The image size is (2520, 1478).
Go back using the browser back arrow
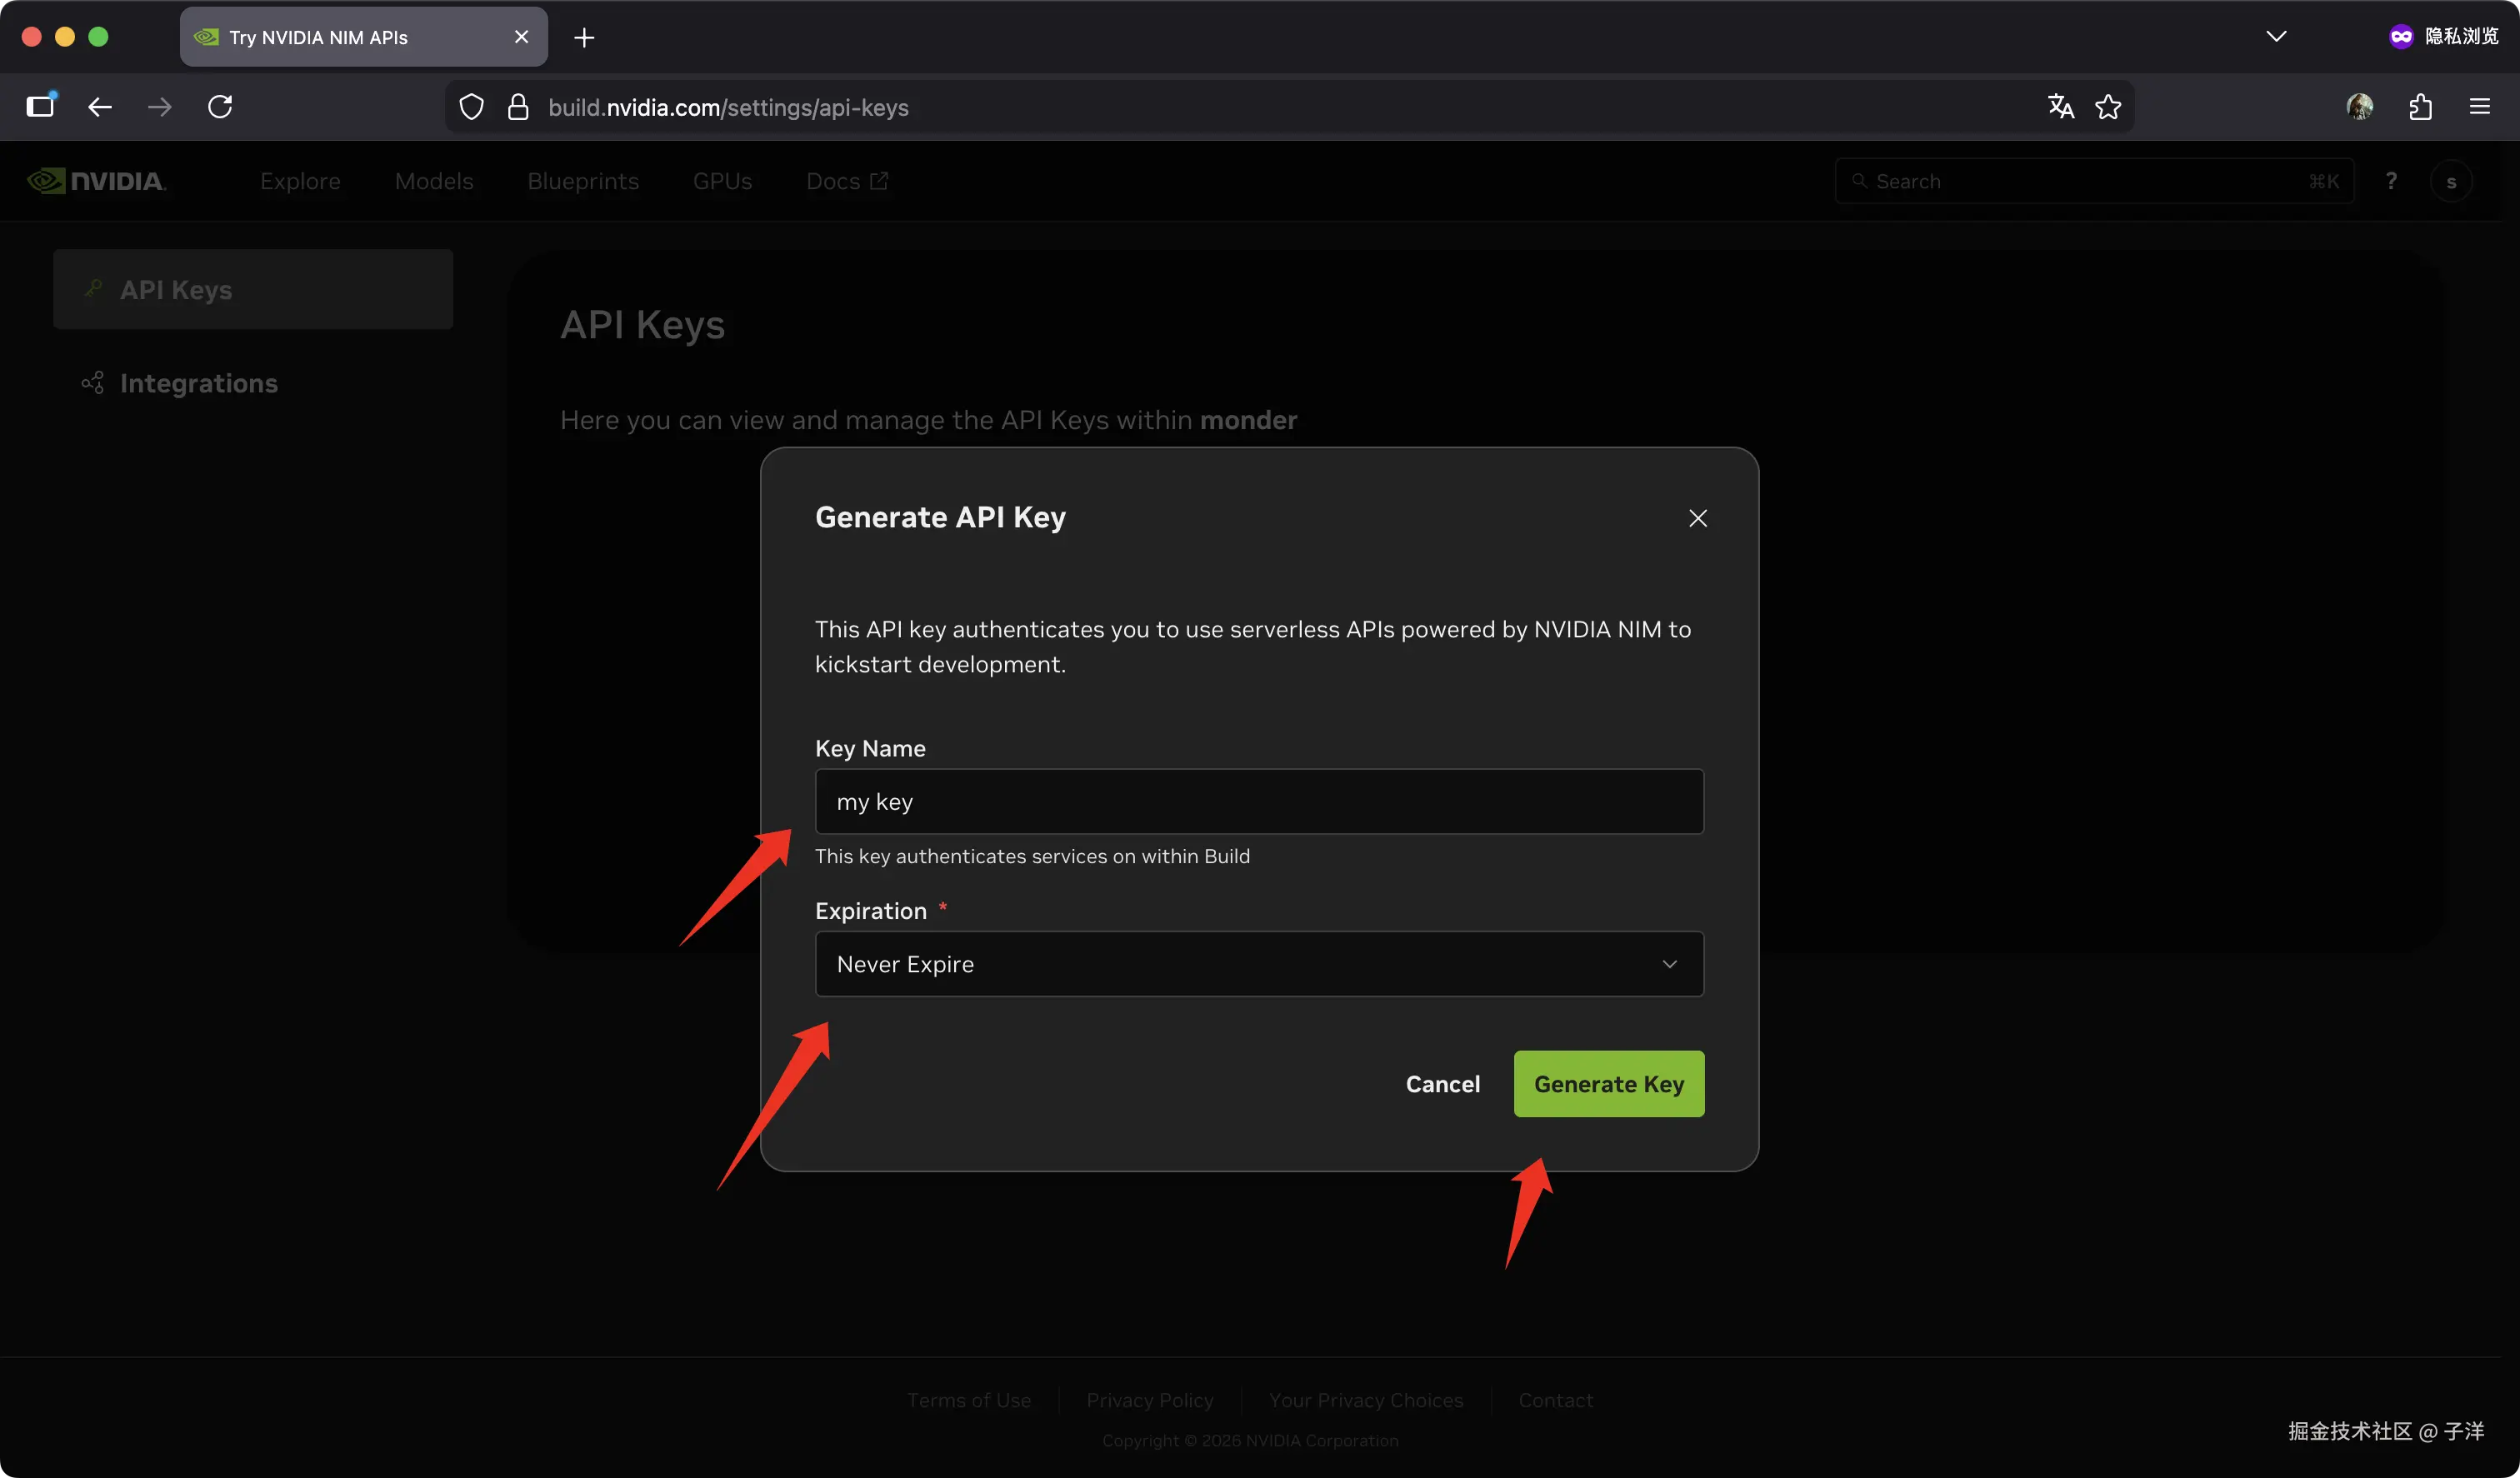click(99, 107)
